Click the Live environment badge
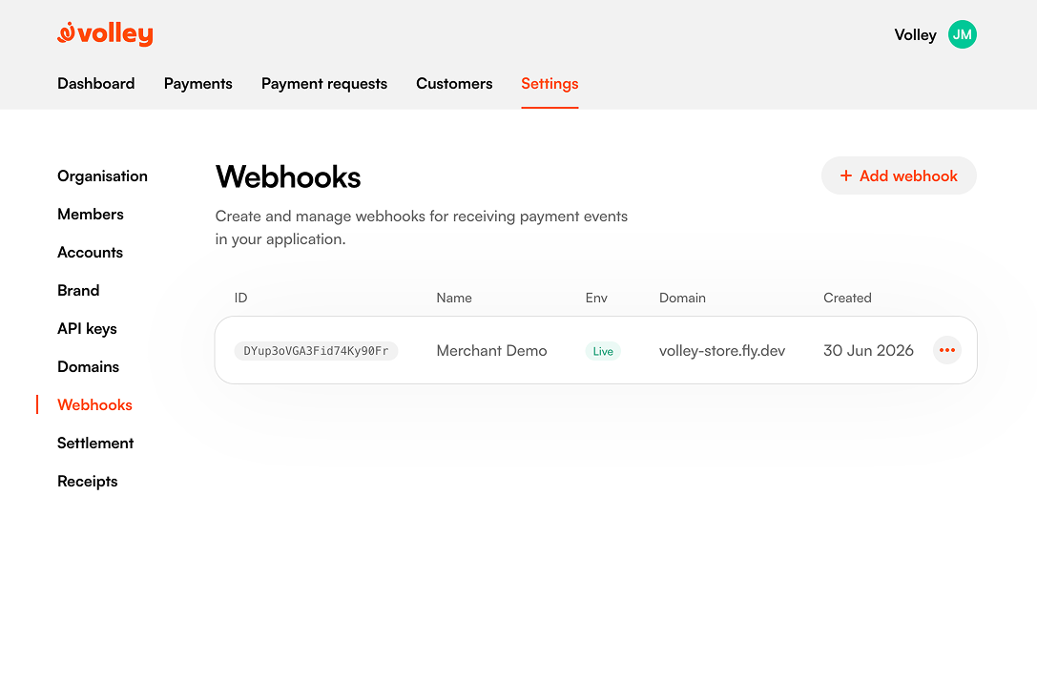 click(603, 351)
